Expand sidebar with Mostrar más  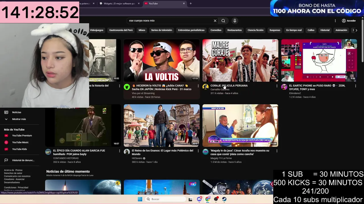click(x=20, y=119)
